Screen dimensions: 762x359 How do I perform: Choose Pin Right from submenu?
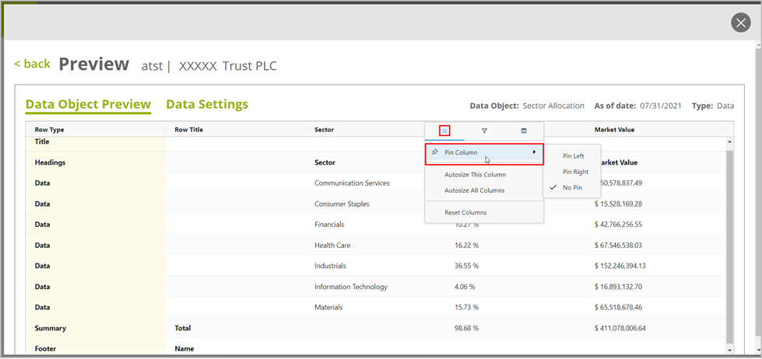[x=575, y=172]
